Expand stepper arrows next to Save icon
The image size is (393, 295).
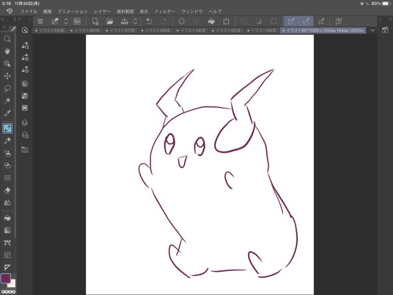point(135,21)
